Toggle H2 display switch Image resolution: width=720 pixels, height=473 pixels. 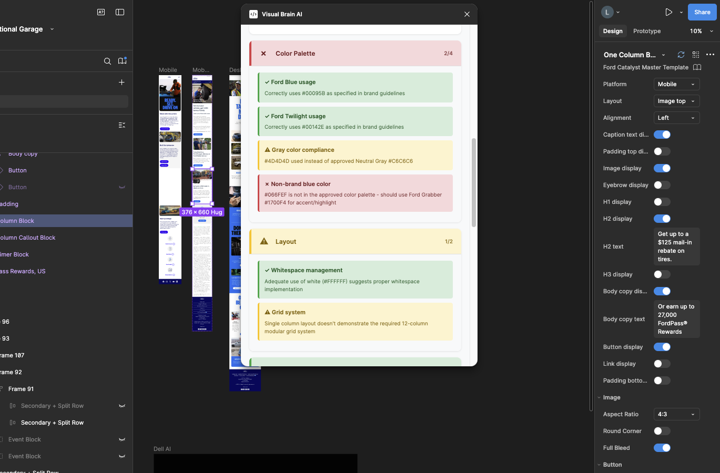[662, 219]
